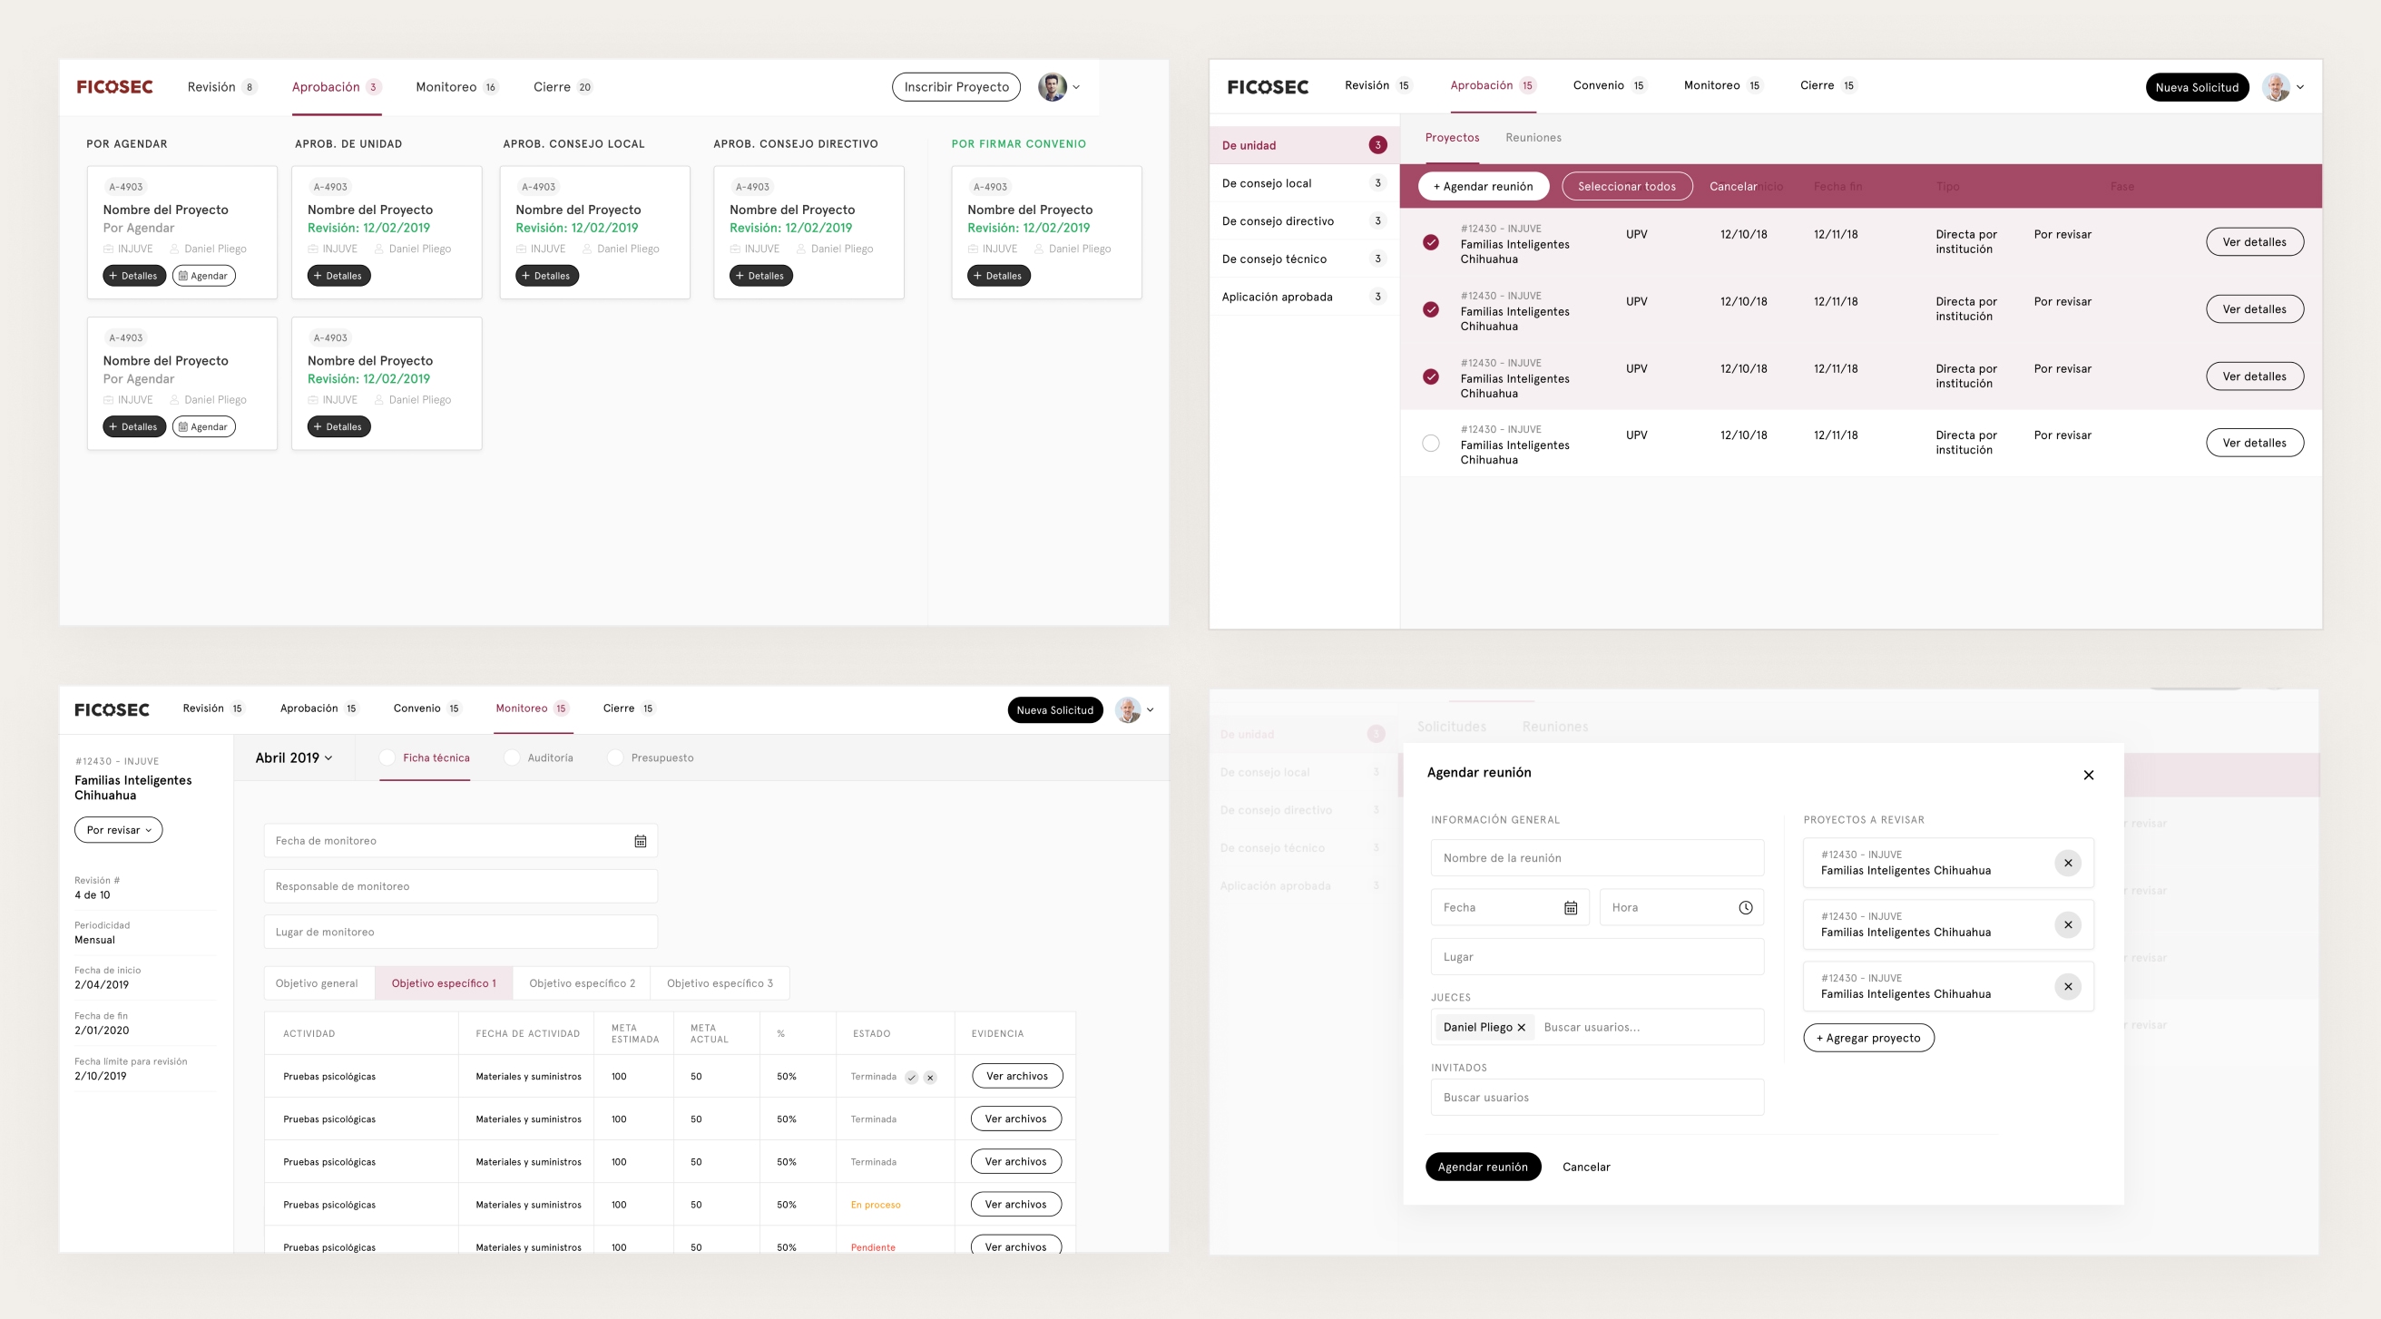
Task: Click calendar icon in Fecha de monitoreo field
Action: coord(640,841)
